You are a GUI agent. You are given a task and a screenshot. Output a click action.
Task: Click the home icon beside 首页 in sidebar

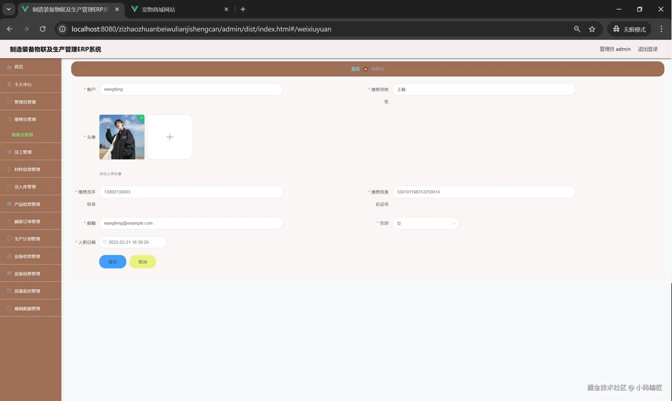9,67
